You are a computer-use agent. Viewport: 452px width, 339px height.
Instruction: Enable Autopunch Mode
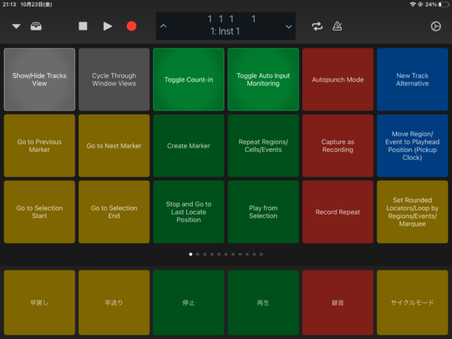pyautogui.click(x=337, y=80)
